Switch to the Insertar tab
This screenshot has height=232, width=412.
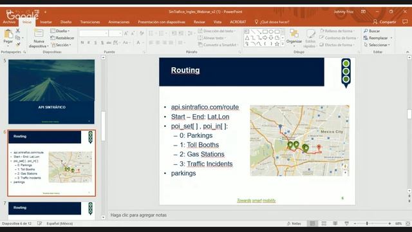(46, 22)
